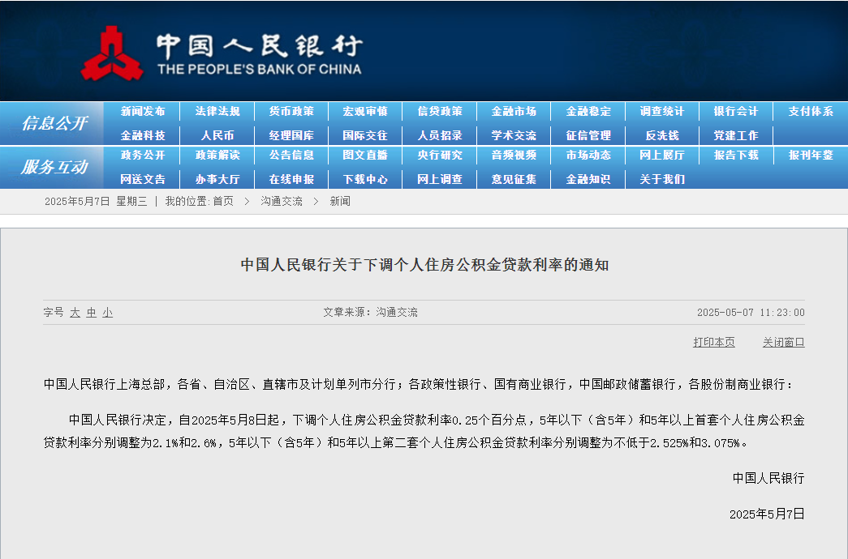Viewport: 848px width, 559px height.
Task: Click the signature 中国人民银行 at article end
Action: (768, 479)
